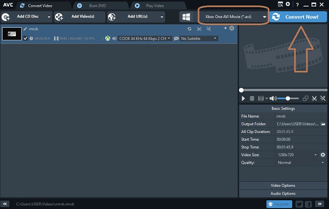Click the pencil rename icon beside rmvb

click(x=25, y=29)
